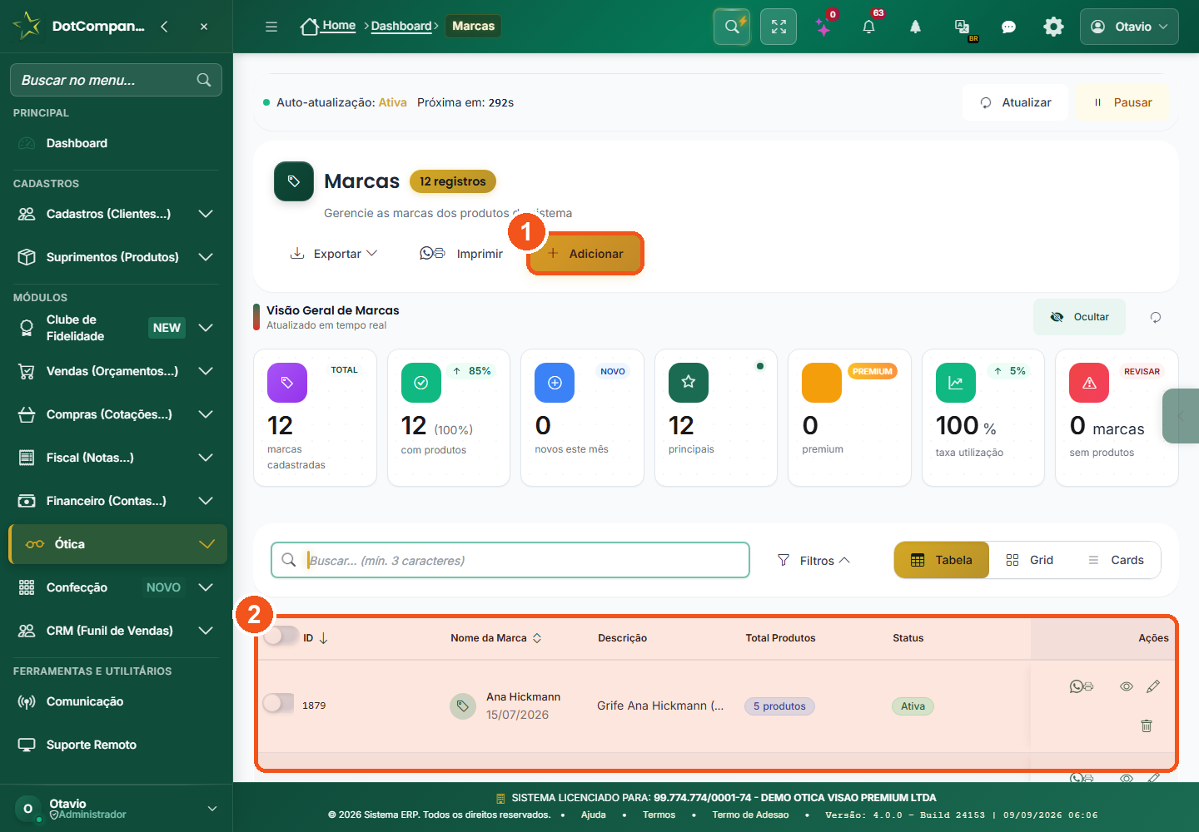Switch to Tabela view
This screenshot has width=1199, height=832.
[942, 560]
